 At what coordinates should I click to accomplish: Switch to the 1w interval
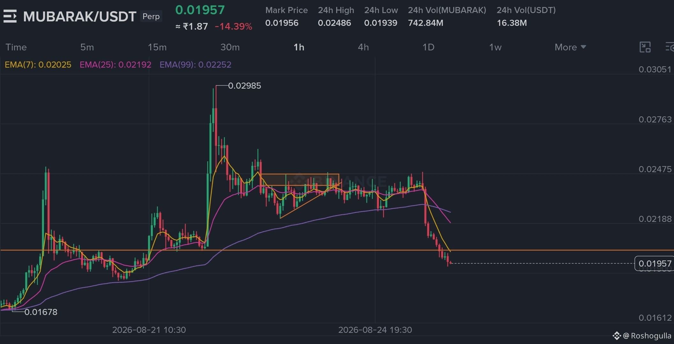pyautogui.click(x=495, y=47)
